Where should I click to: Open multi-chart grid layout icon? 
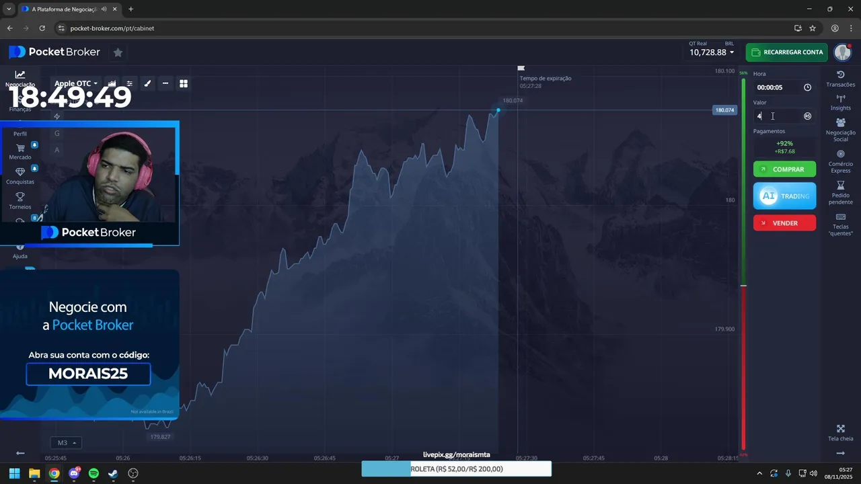pos(183,83)
